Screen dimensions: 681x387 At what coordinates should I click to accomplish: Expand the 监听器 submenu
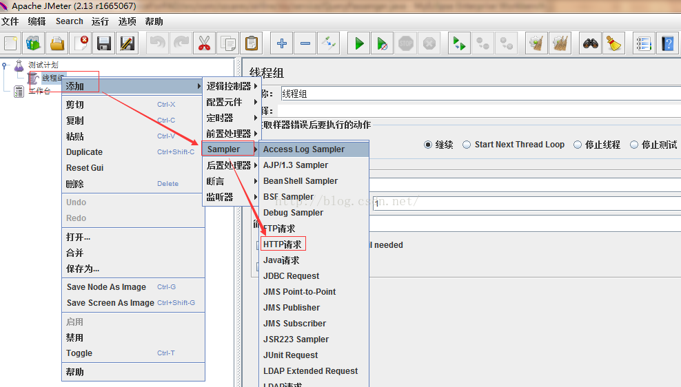click(x=231, y=197)
